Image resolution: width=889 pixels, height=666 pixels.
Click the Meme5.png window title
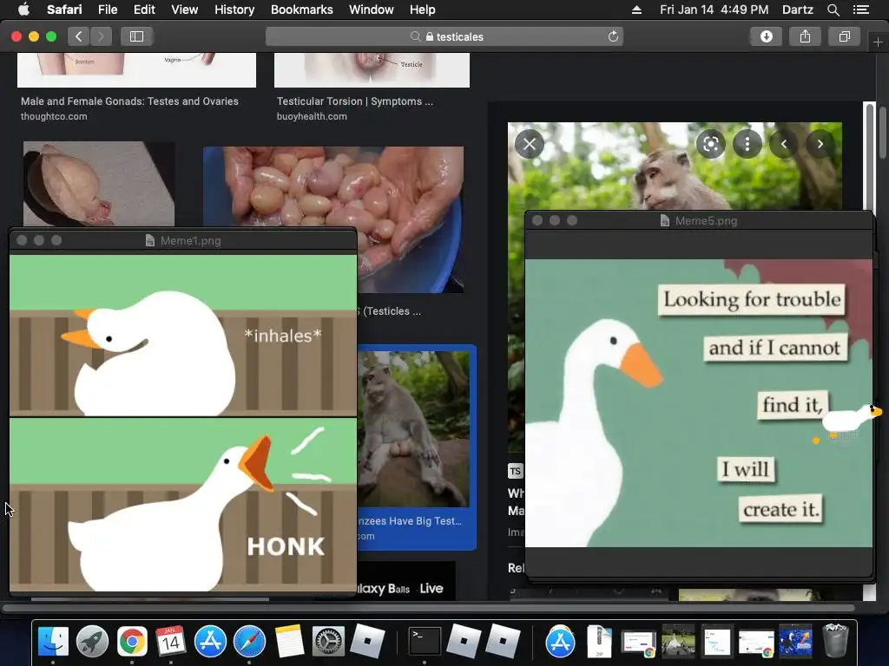(x=706, y=221)
